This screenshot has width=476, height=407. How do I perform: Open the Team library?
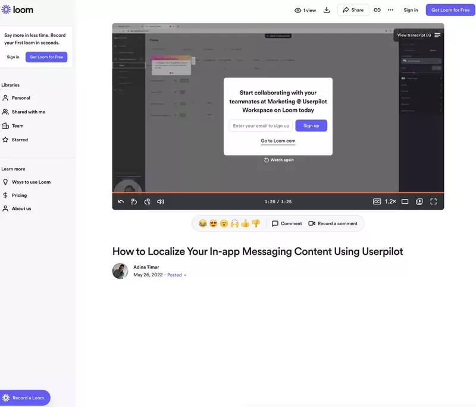(17, 125)
